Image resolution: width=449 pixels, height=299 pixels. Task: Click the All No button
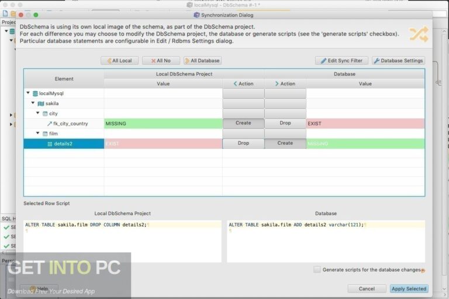[x=161, y=61]
